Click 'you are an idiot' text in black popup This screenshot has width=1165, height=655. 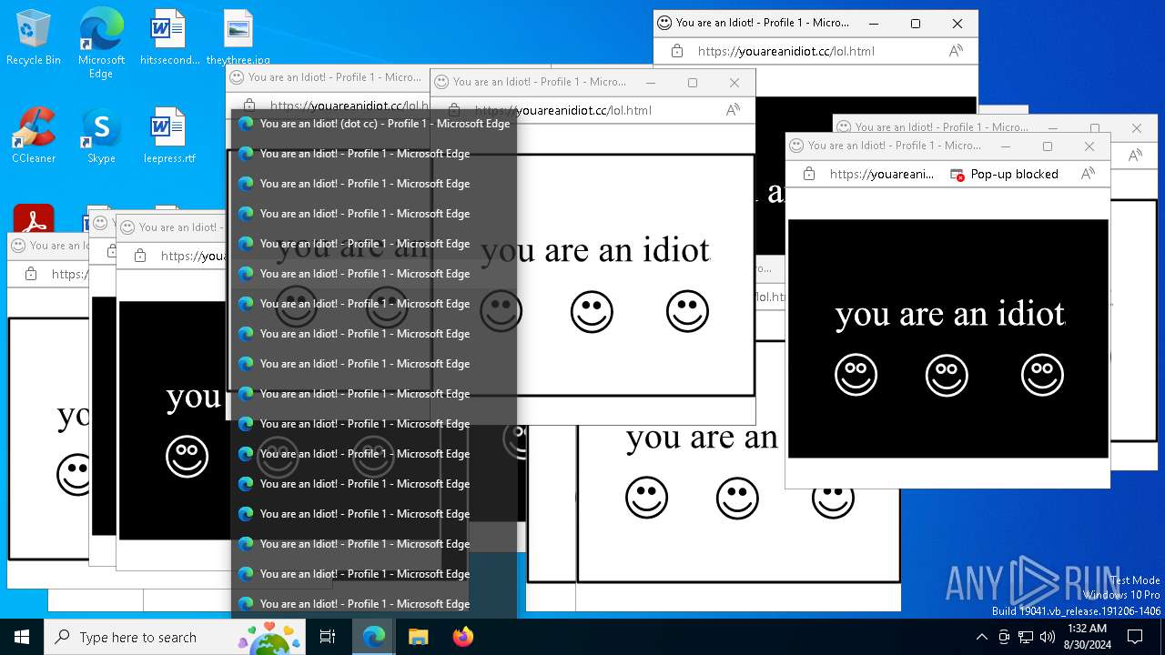tap(950, 315)
